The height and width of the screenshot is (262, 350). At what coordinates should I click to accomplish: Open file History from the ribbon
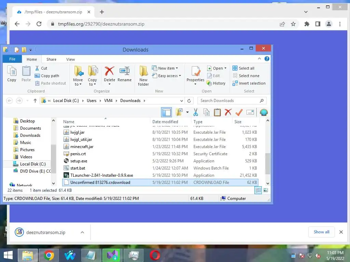216,83
